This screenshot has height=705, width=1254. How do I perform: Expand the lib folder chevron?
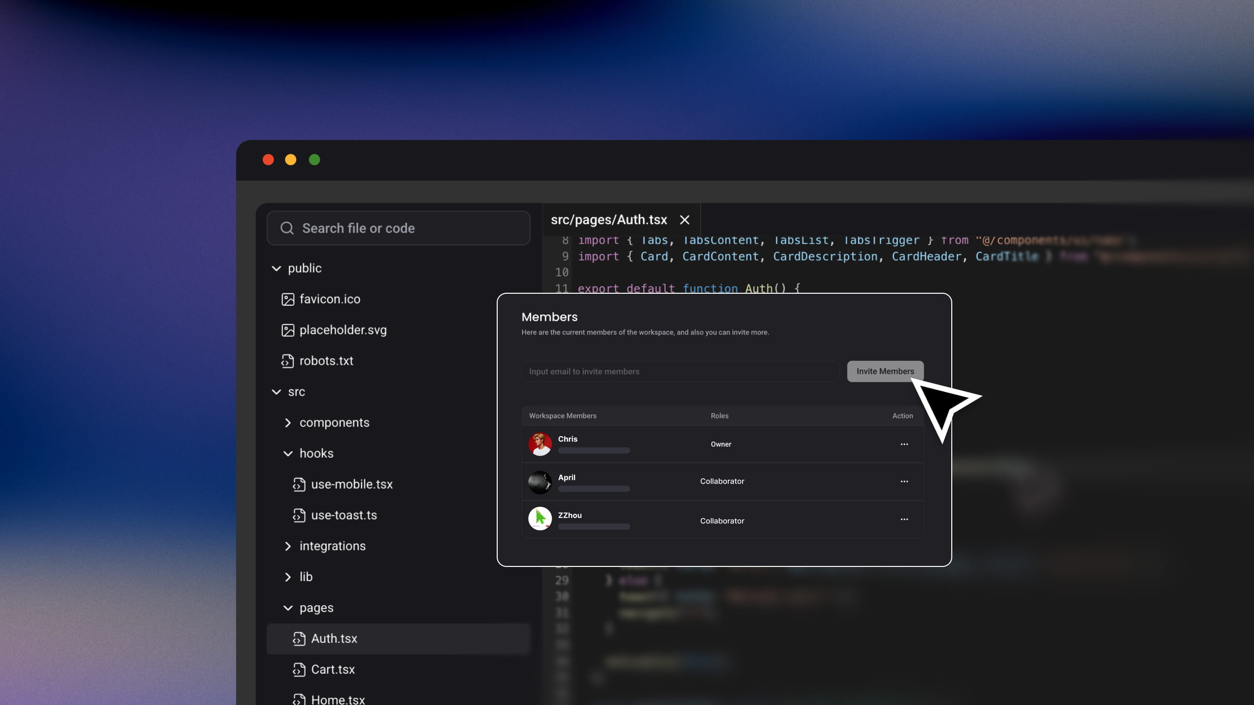pyautogui.click(x=288, y=577)
